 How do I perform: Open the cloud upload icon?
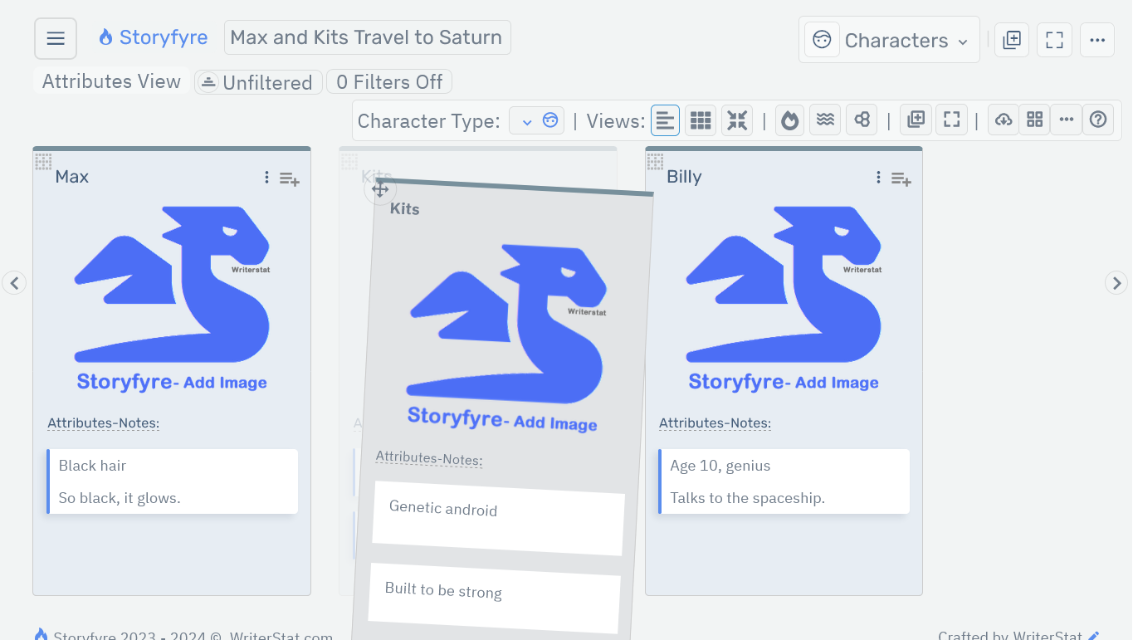tap(1003, 120)
